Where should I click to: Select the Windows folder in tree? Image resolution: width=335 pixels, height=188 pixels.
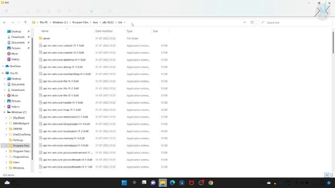(18, 168)
